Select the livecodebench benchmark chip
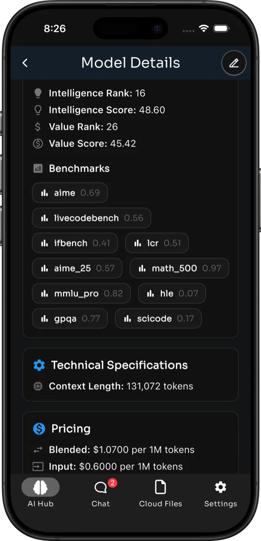The image size is (261, 541). pyautogui.click(x=91, y=218)
